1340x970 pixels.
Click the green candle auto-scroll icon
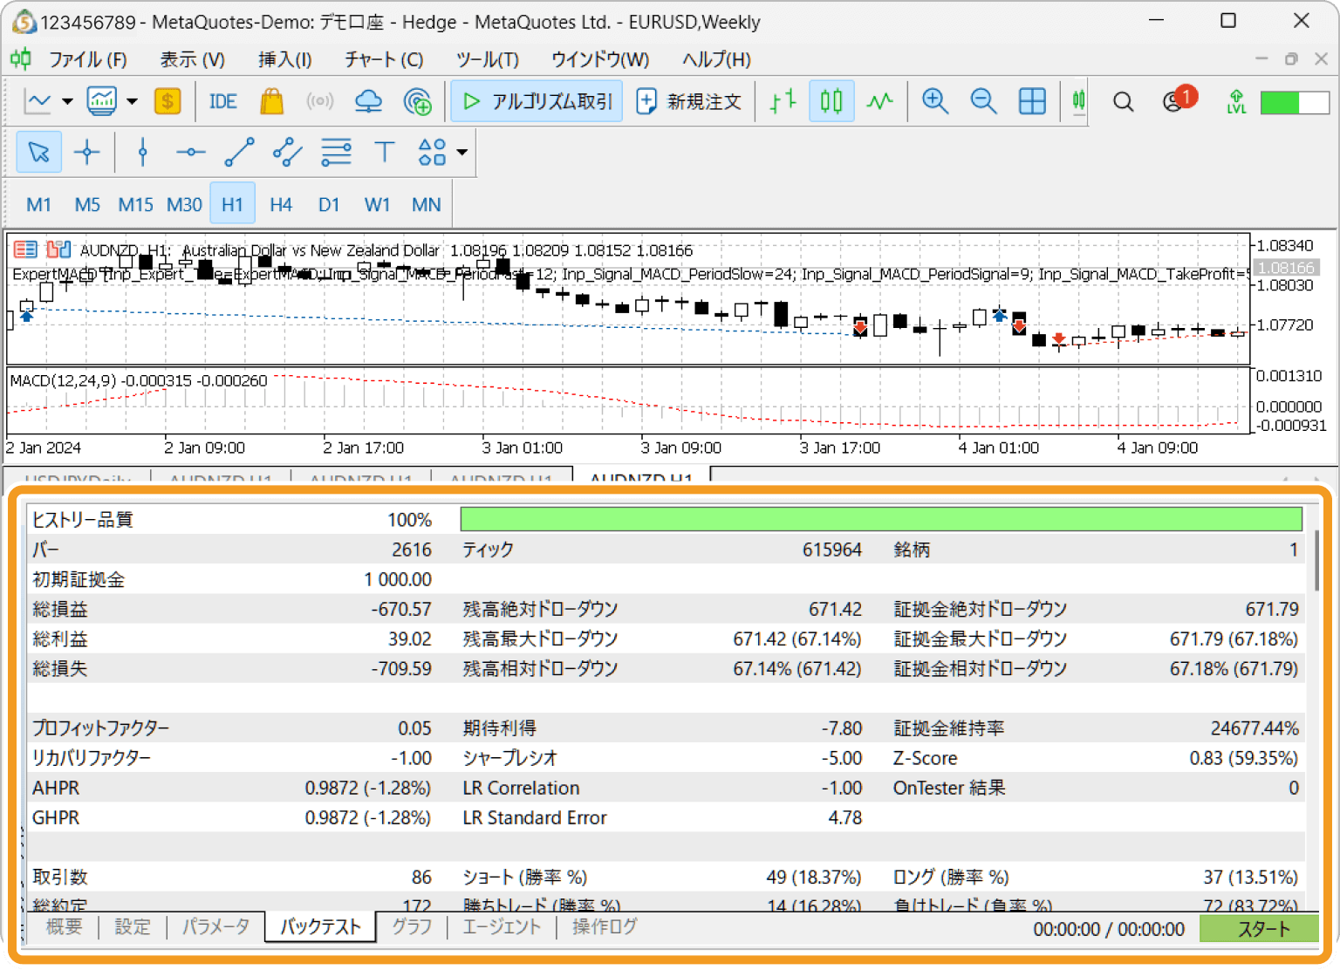(1079, 102)
